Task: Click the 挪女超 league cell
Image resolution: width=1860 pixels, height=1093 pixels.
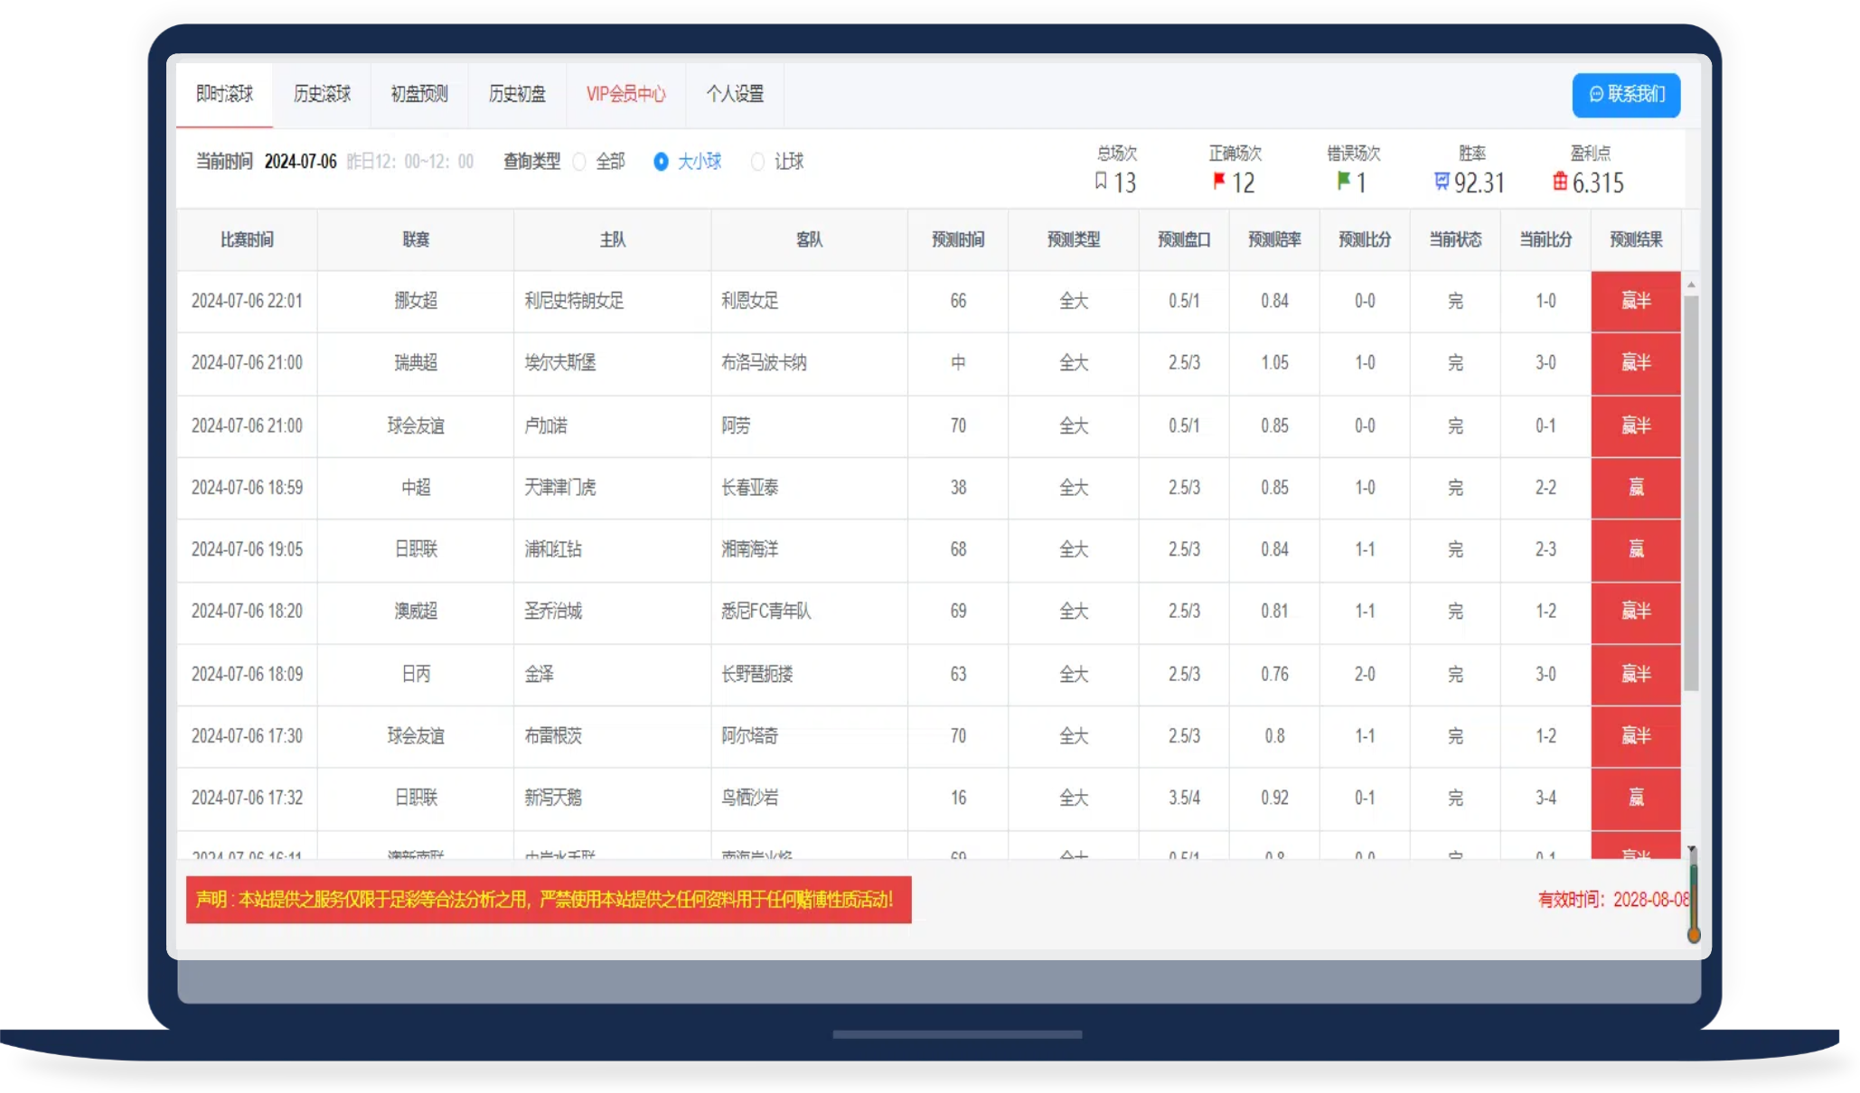Action: [416, 301]
